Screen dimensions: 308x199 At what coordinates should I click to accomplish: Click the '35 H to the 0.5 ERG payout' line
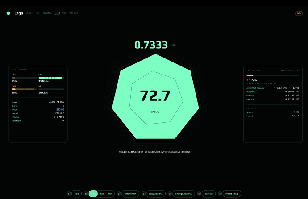(262, 83)
